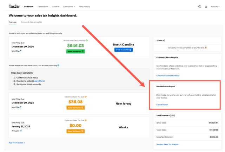
Task: Open the notifications bell icon
Action: (206, 7)
